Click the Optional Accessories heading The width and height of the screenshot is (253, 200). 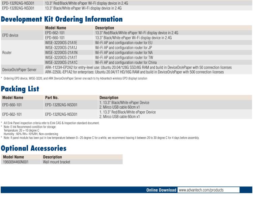click(x=34, y=148)
